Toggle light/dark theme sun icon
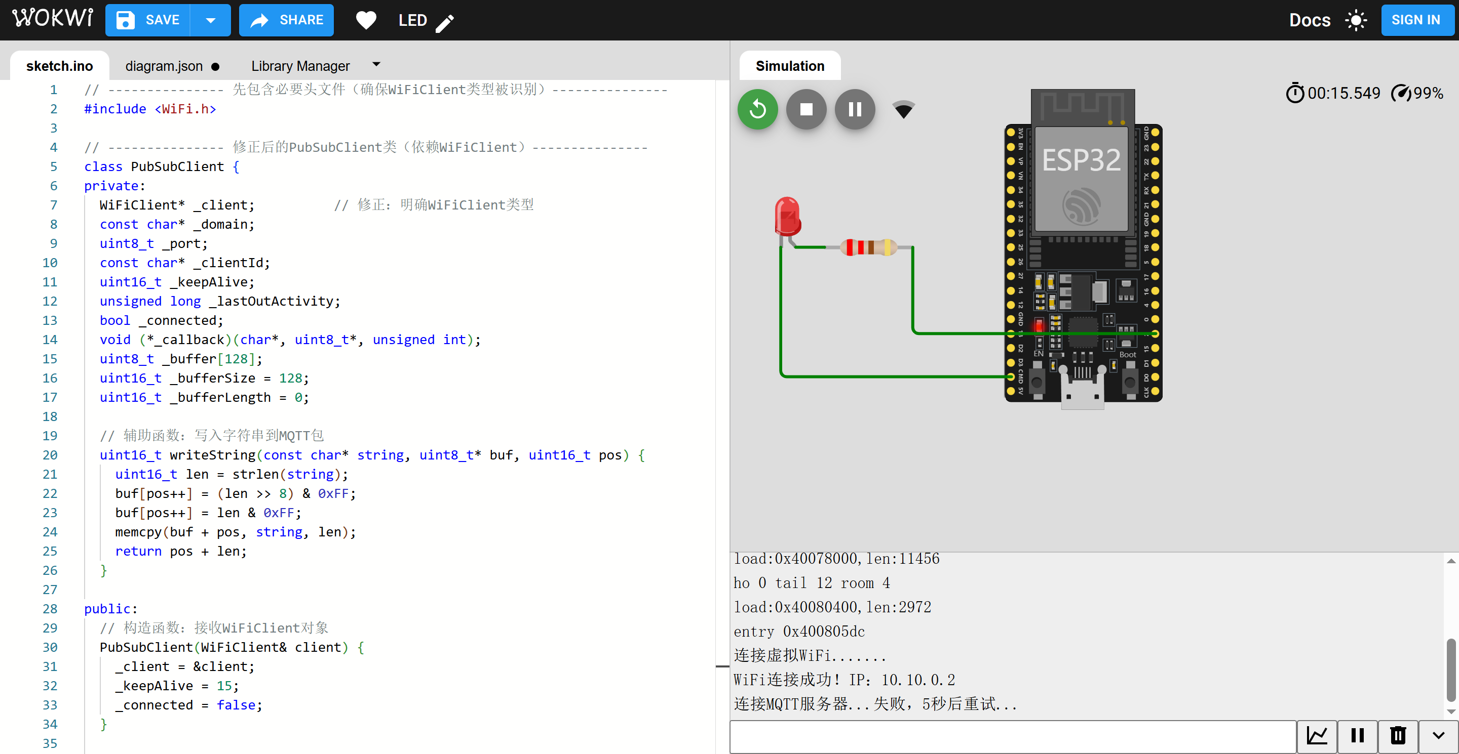 [1356, 20]
